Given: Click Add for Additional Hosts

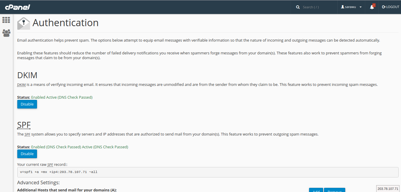Looking at the screenshot, I should point(316,190).
